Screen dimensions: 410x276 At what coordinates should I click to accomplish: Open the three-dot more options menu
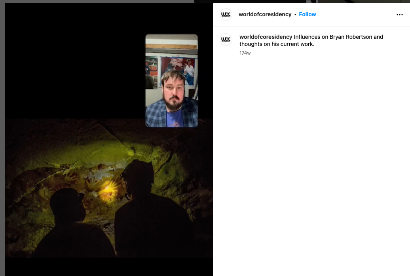click(x=399, y=15)
